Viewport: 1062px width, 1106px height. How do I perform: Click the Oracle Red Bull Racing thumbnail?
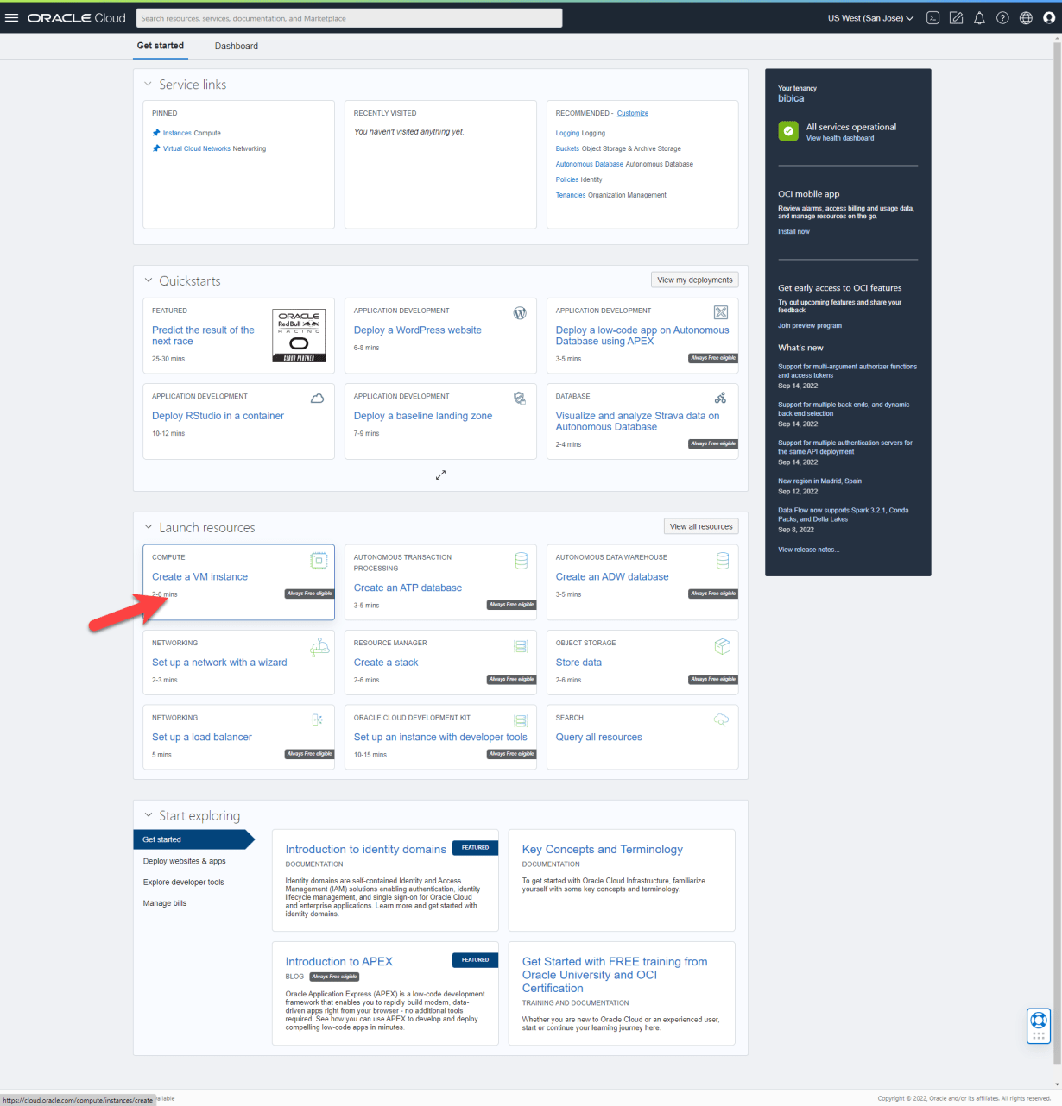[299, 336]
